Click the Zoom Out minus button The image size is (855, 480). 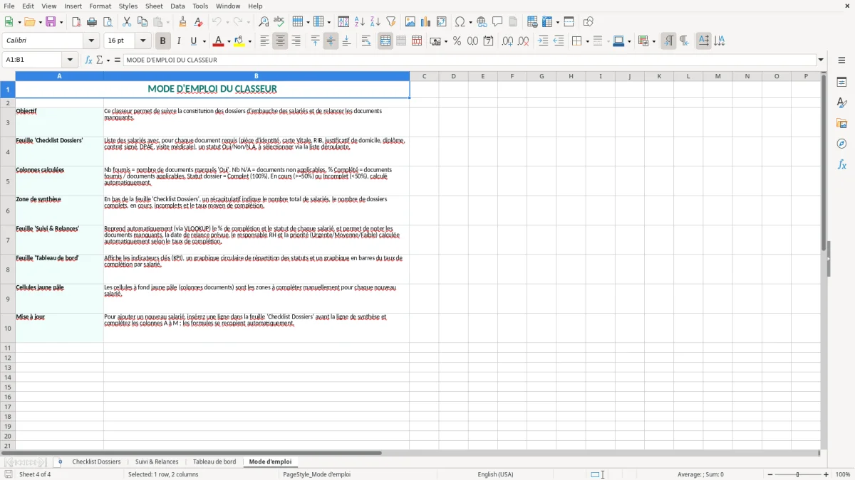(x=769, y=474)
